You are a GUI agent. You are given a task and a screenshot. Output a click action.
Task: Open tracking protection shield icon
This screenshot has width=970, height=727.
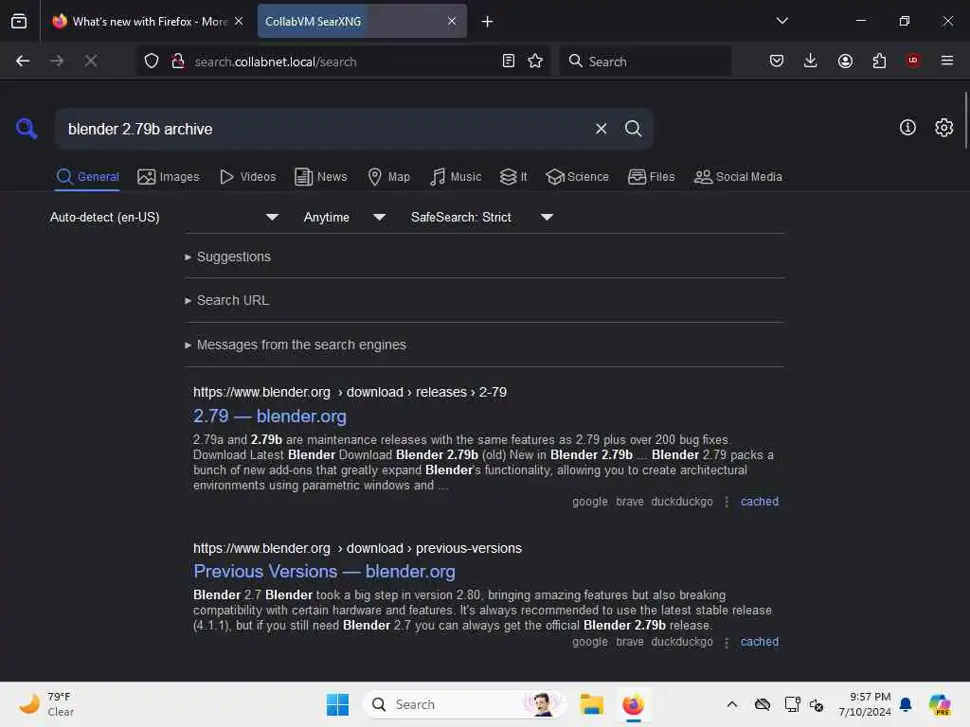click(x=152, y=61)
